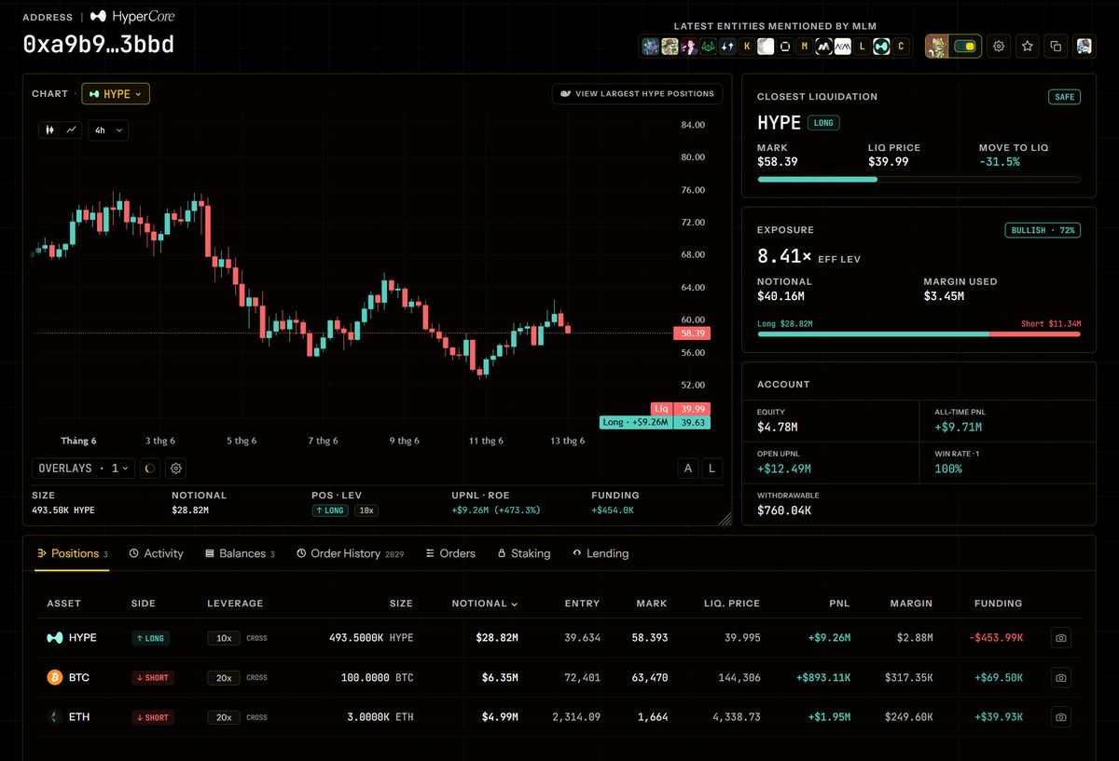Viewport: 1119px width, 761px height.
Task: Take snapshot of BTC position row
Action: click(1060, 678)
